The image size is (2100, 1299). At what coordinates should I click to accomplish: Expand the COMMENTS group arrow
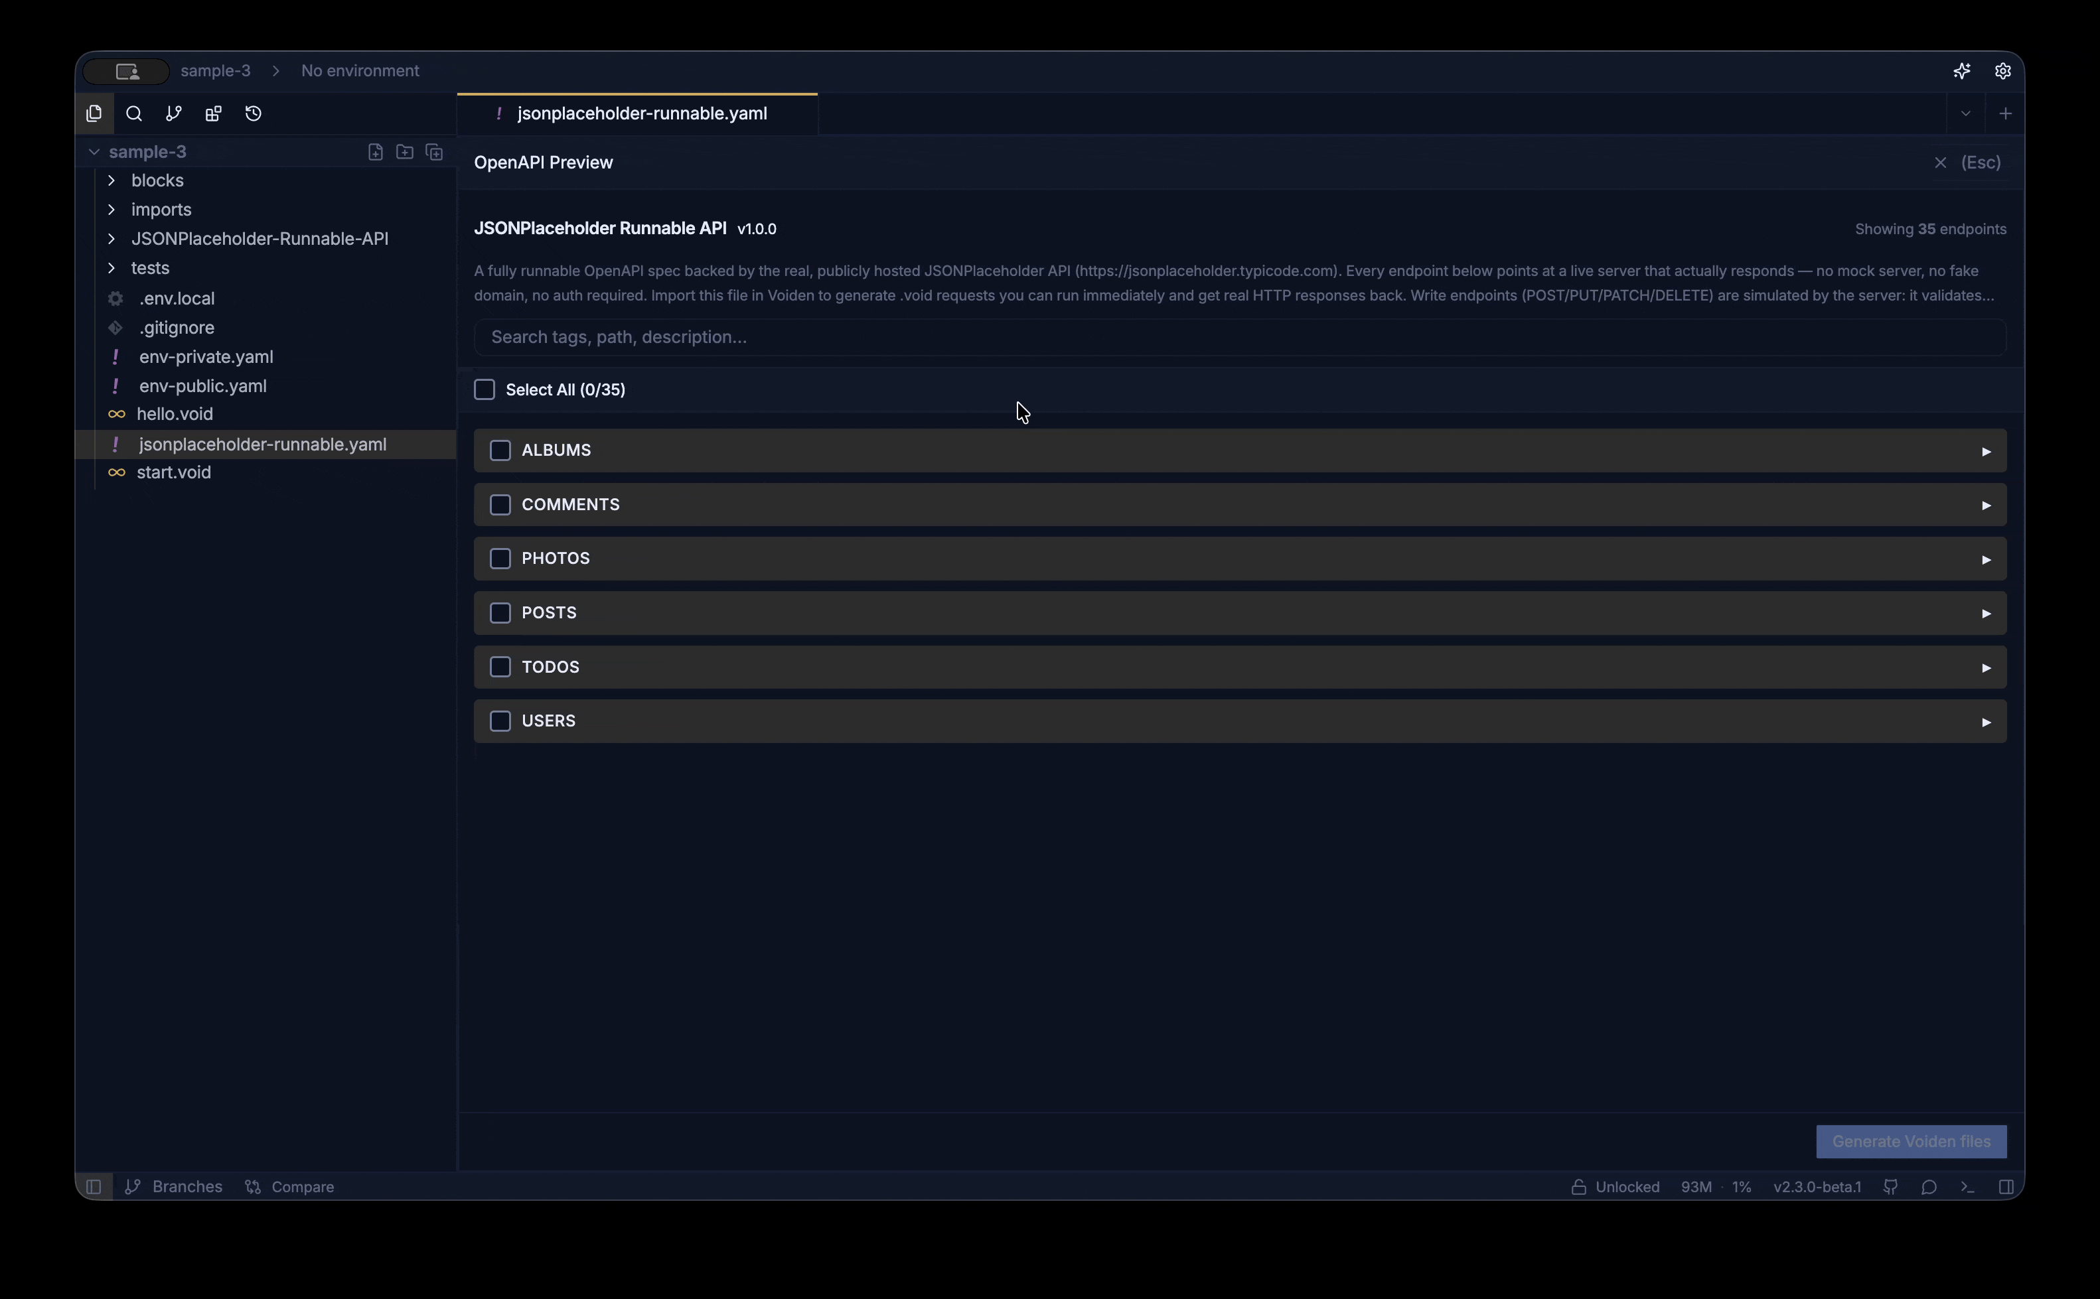[1986, 505]
